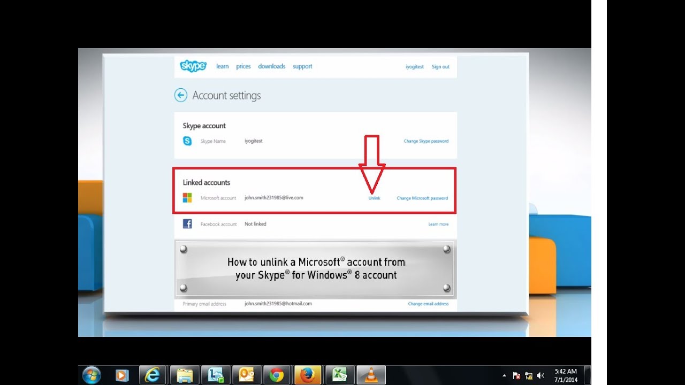Viewport: 685px width, 385px height.
Task: Open the prices menu item
Action: click(x=243, y=66)
